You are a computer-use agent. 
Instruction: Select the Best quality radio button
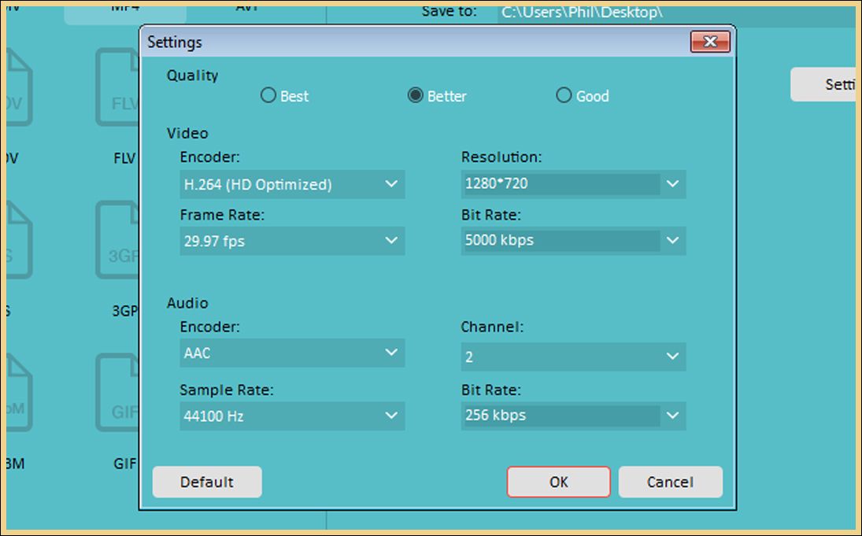pyautogui.click(x=268, y=96)
